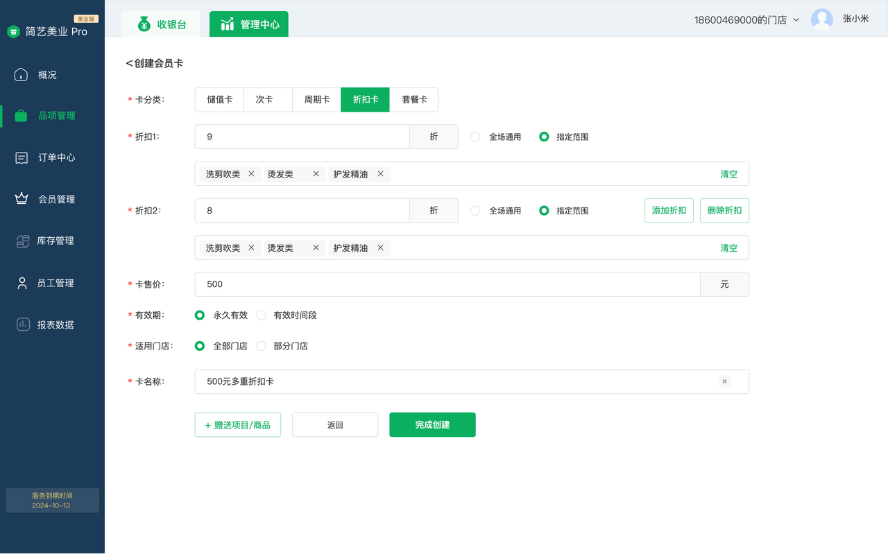Click the 完成创建 button

pos(432,425)
